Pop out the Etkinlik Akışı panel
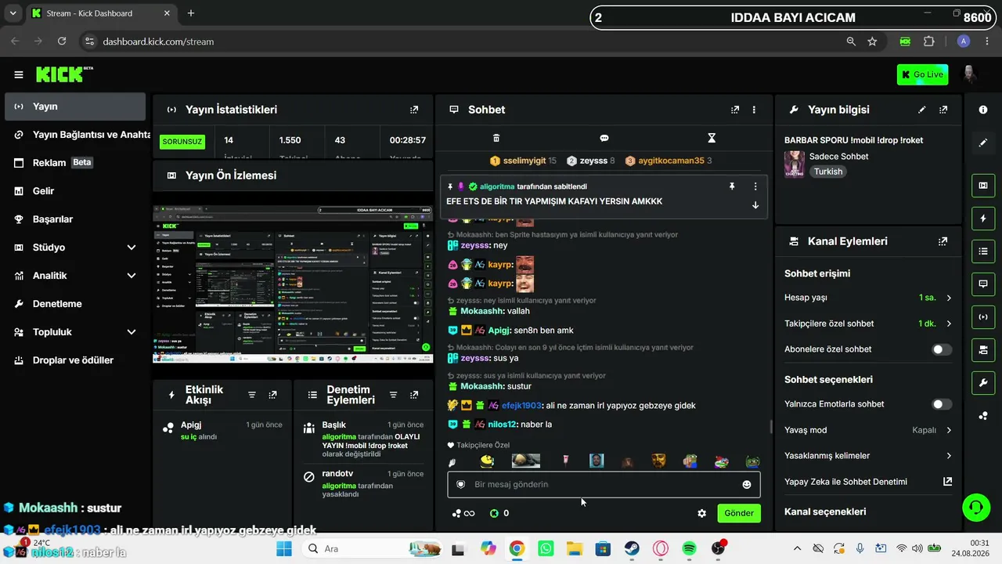 click(x=272, y=395)
